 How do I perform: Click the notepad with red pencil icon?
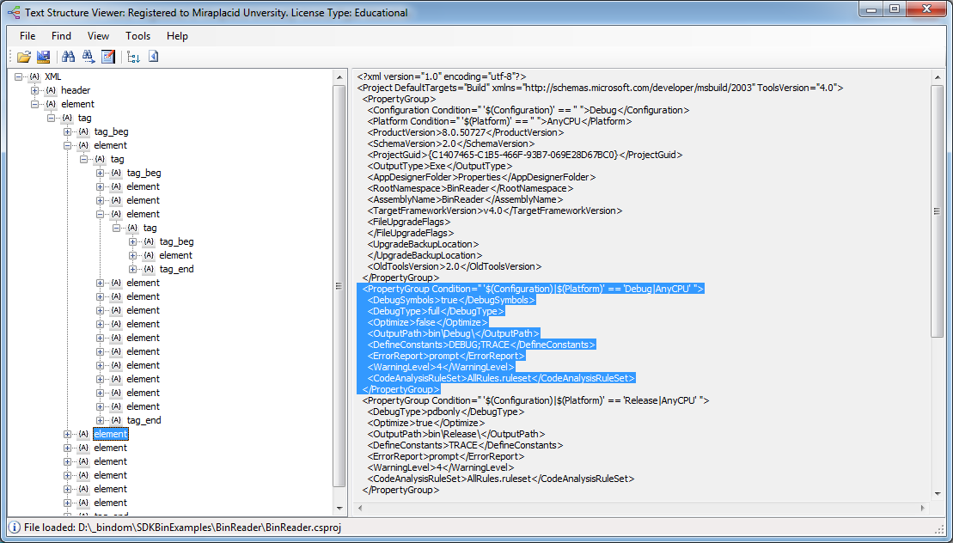[108, 57]
